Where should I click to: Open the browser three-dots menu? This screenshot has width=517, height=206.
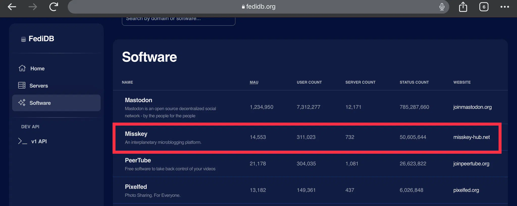pyautogui.click(x=504, y=7)
